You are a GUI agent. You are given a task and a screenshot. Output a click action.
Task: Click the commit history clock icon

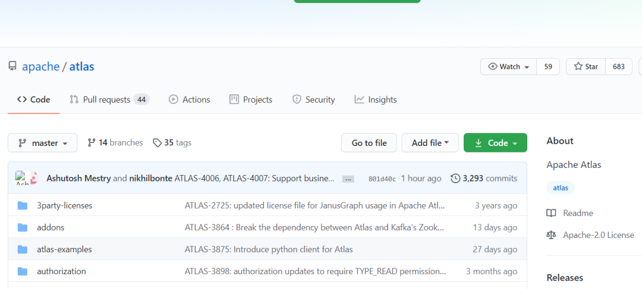[x=455, y=178]
